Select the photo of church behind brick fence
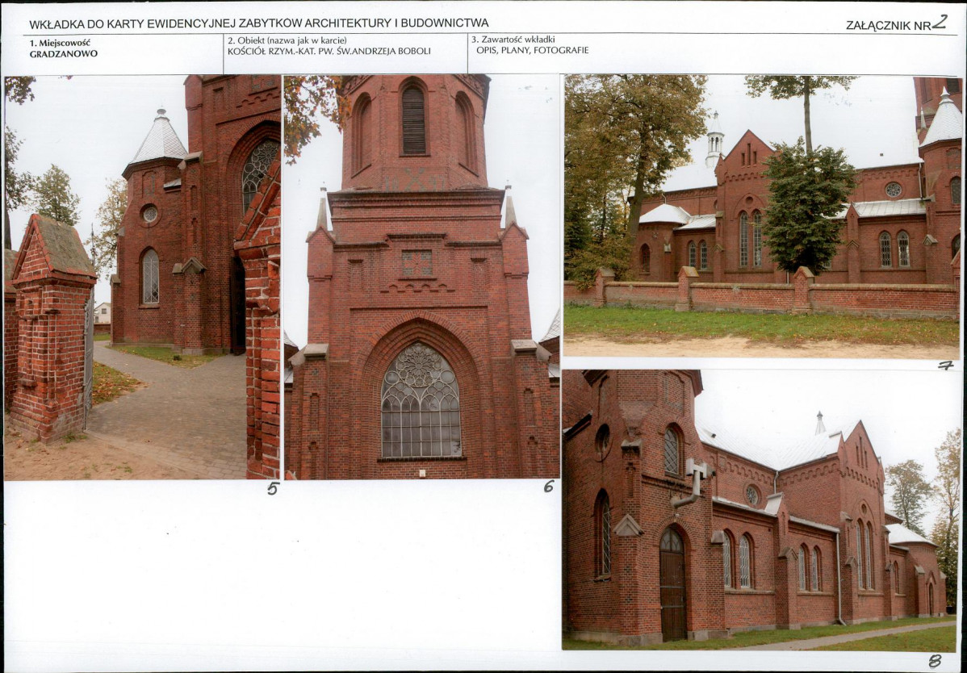The height and width of the screenshot is (673, 967). [762, 216]
